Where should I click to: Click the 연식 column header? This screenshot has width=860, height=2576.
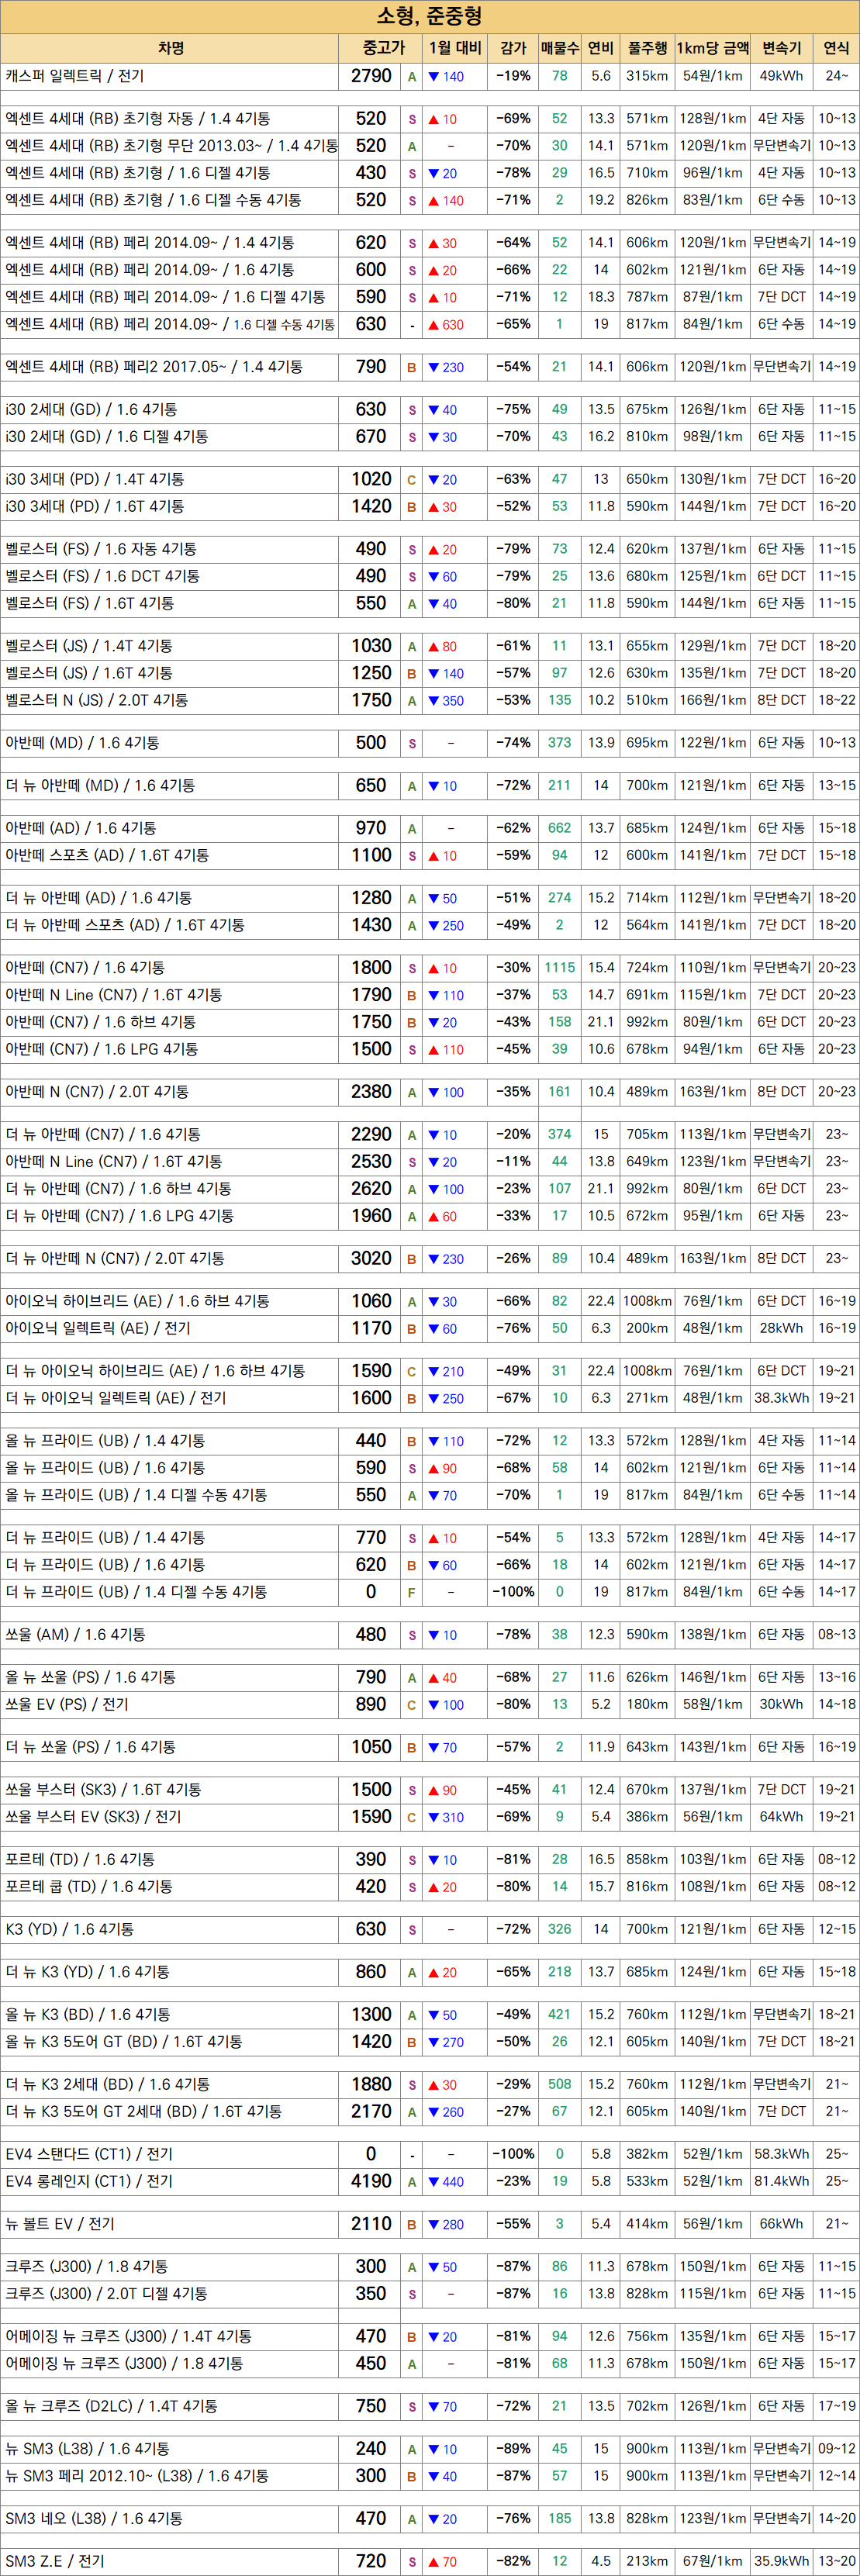836,48
